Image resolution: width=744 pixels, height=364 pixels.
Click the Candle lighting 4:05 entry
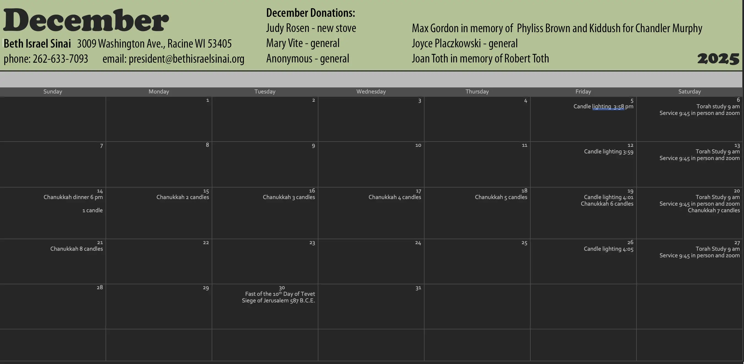[x=608, y=249]
